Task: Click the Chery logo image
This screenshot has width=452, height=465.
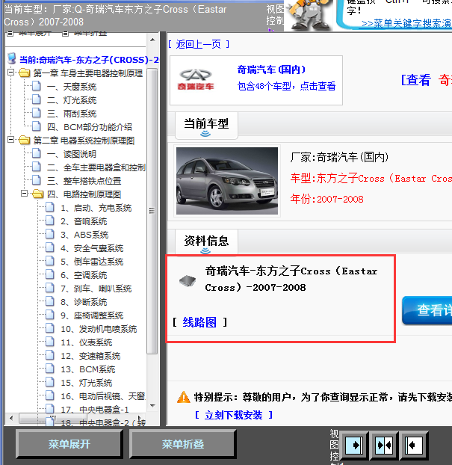Action: coord(196,79)
